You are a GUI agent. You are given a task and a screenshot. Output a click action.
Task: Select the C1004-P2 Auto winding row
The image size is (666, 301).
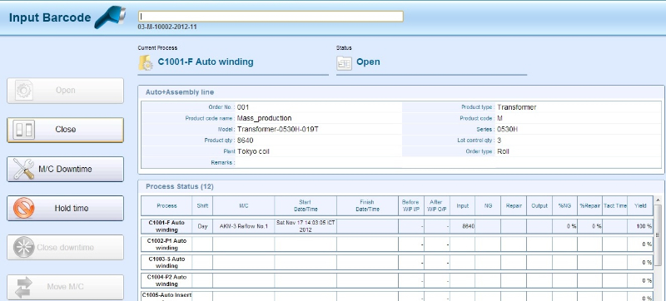click(x=397, y=281)
